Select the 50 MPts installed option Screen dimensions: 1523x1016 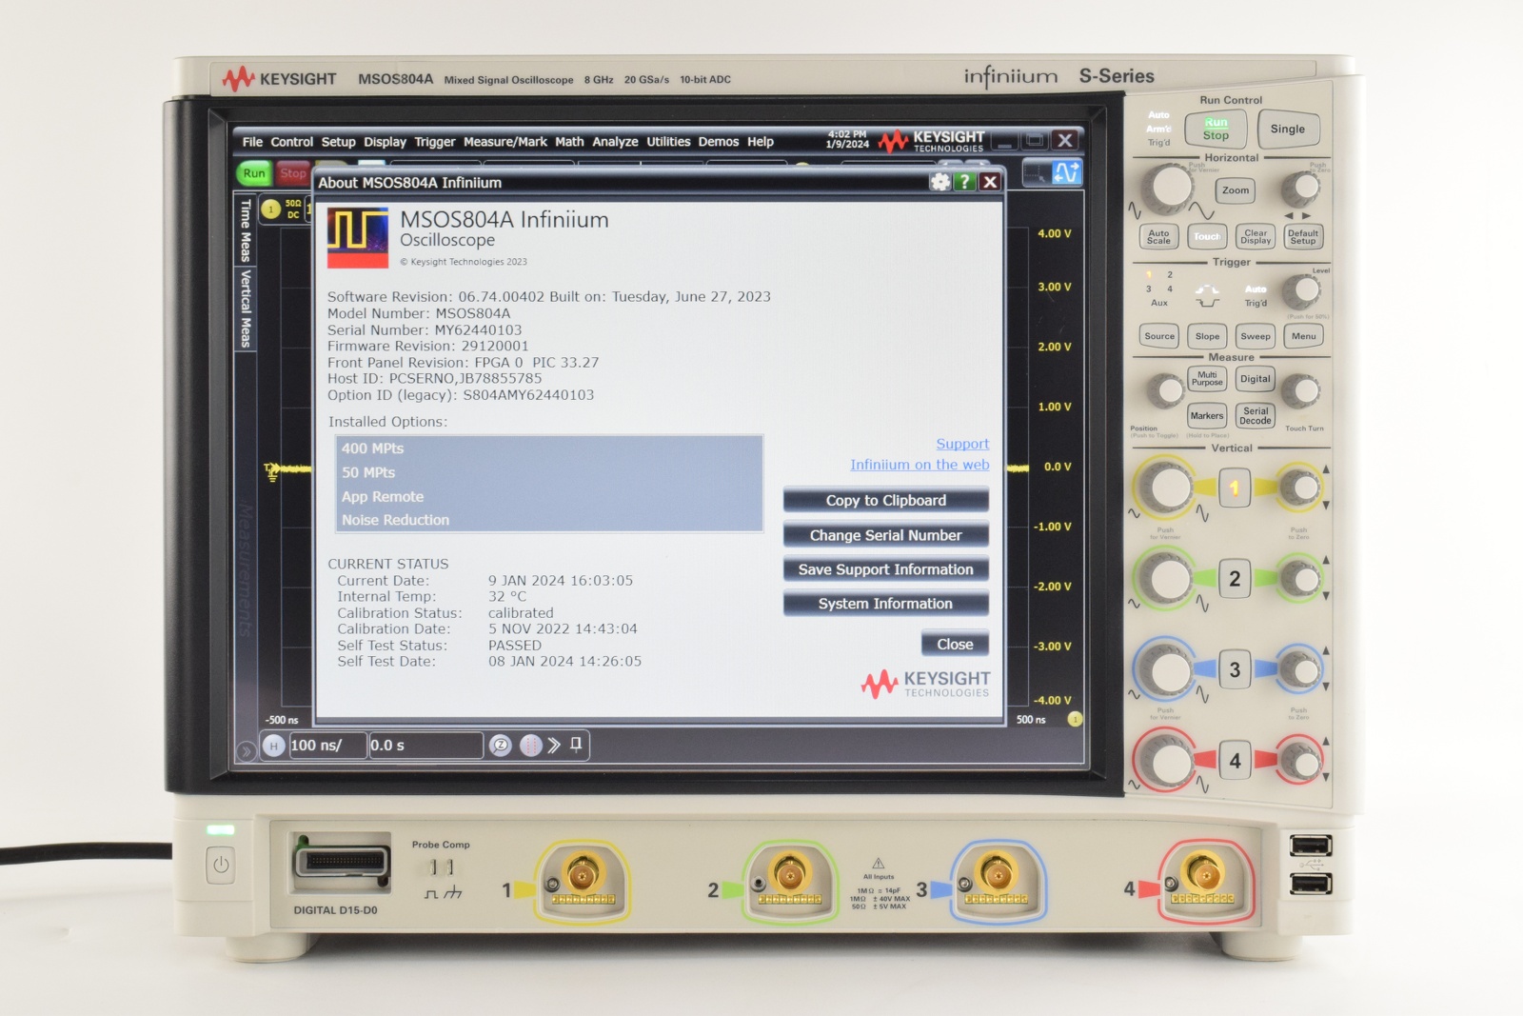[548, 472]
